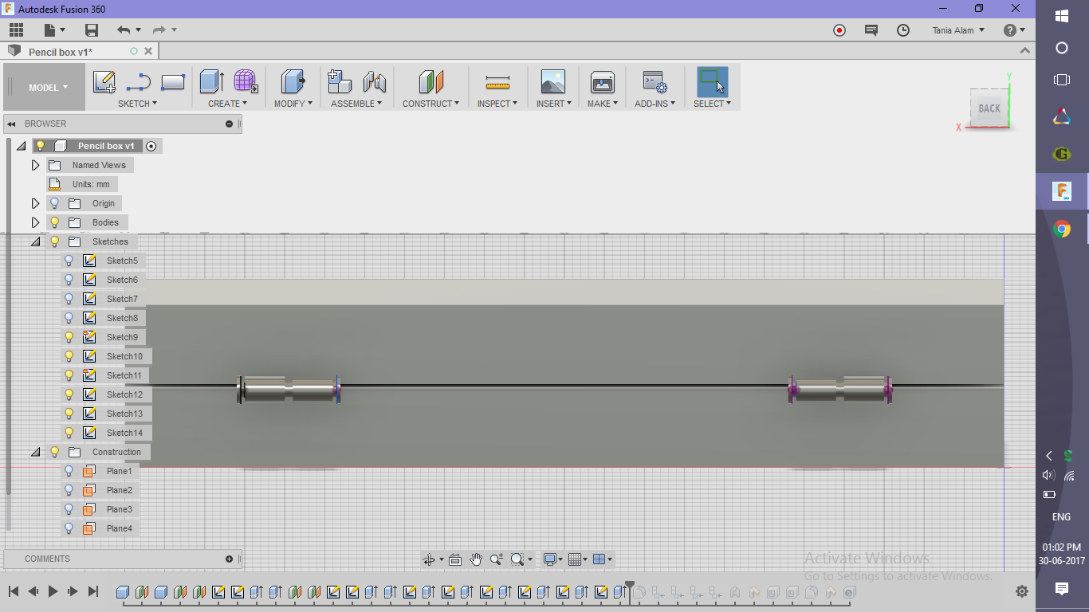This screenshot has height=612, width=1089.
Task: Switch to the Pencil box v1 tab
Action: 61,52
